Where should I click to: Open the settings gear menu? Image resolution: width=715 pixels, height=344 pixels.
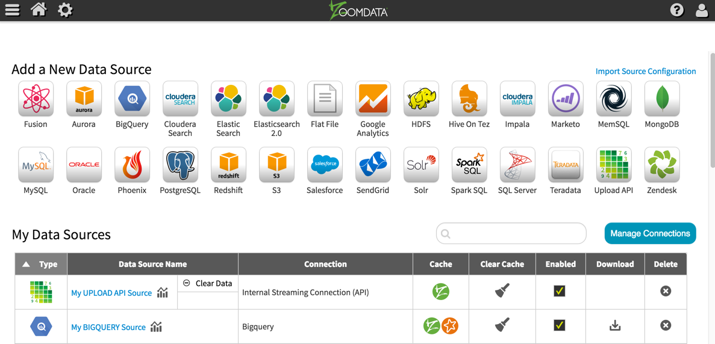(65, 10)
